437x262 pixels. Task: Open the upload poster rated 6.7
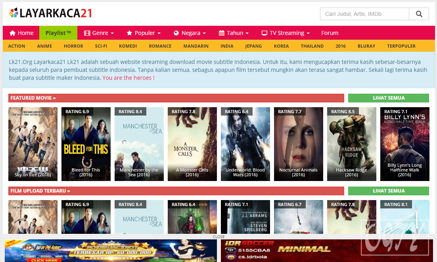click(x=299, y=217)
